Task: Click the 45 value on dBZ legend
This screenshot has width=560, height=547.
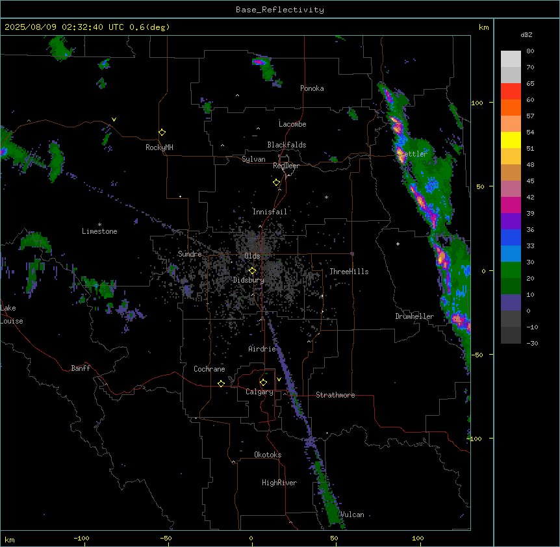Action: click(x=530, y=181)
